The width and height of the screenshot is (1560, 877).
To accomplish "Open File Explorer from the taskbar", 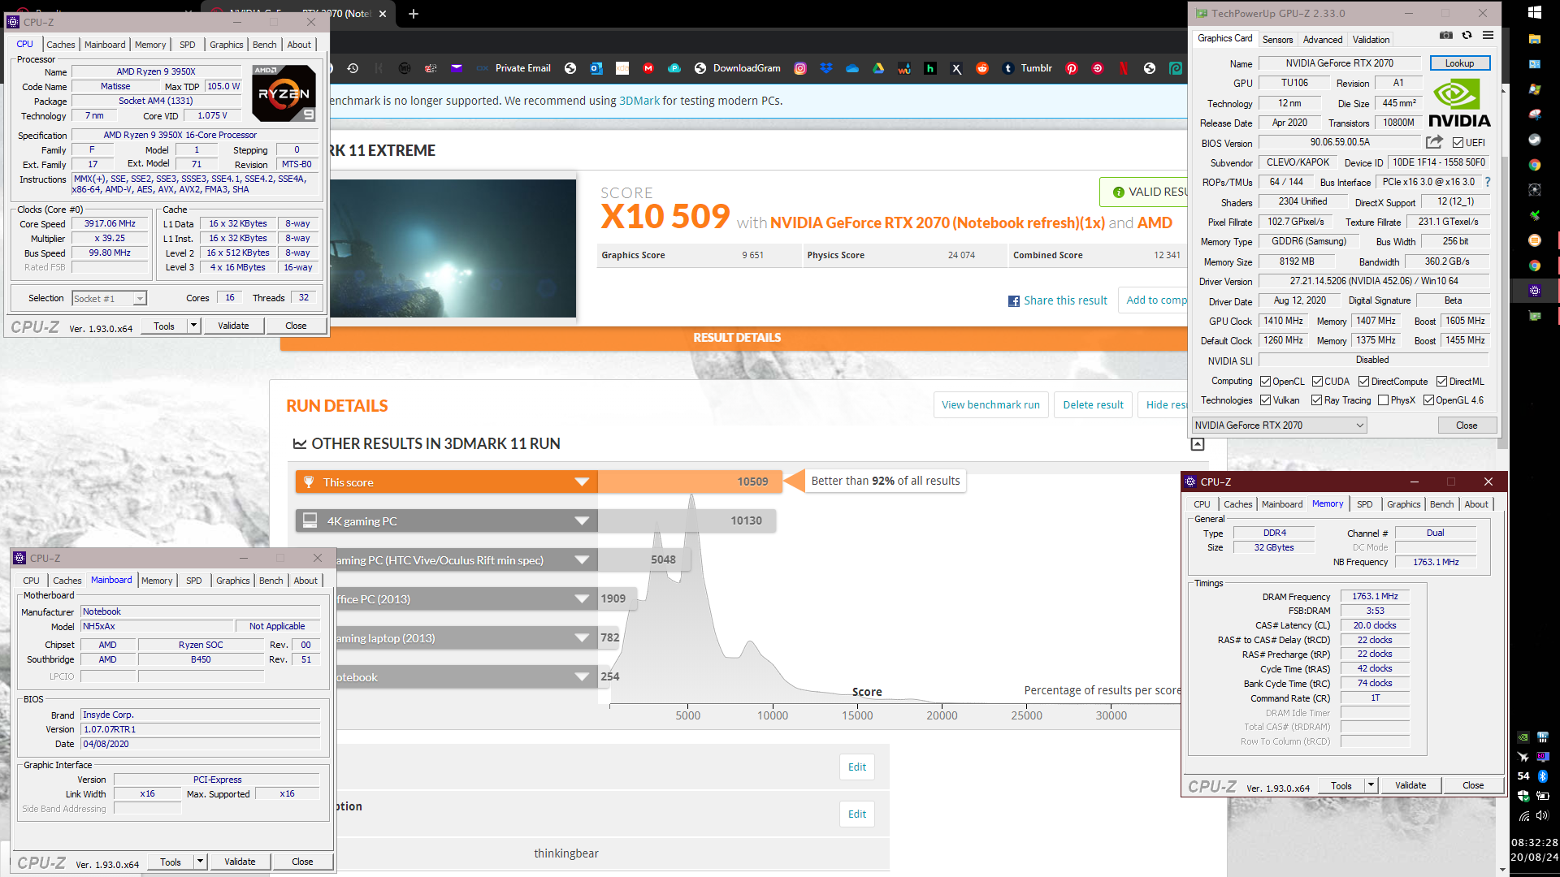I will pyautogui.click(x=1534, y=38).
